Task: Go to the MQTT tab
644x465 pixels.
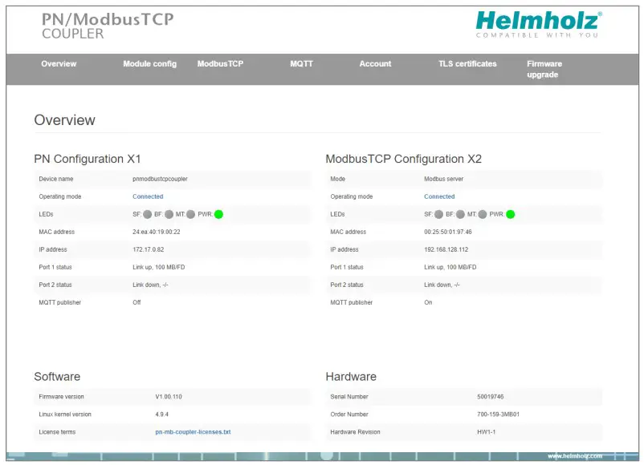Action: point(301,64)
